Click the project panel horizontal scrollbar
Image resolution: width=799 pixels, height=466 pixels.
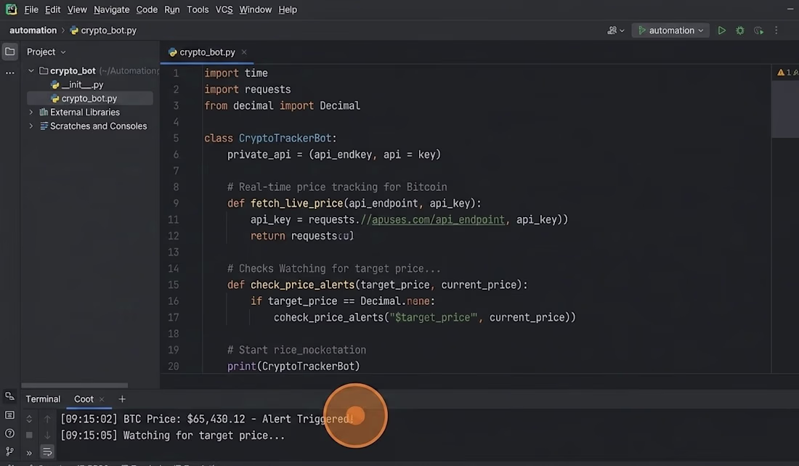point(74,385)
